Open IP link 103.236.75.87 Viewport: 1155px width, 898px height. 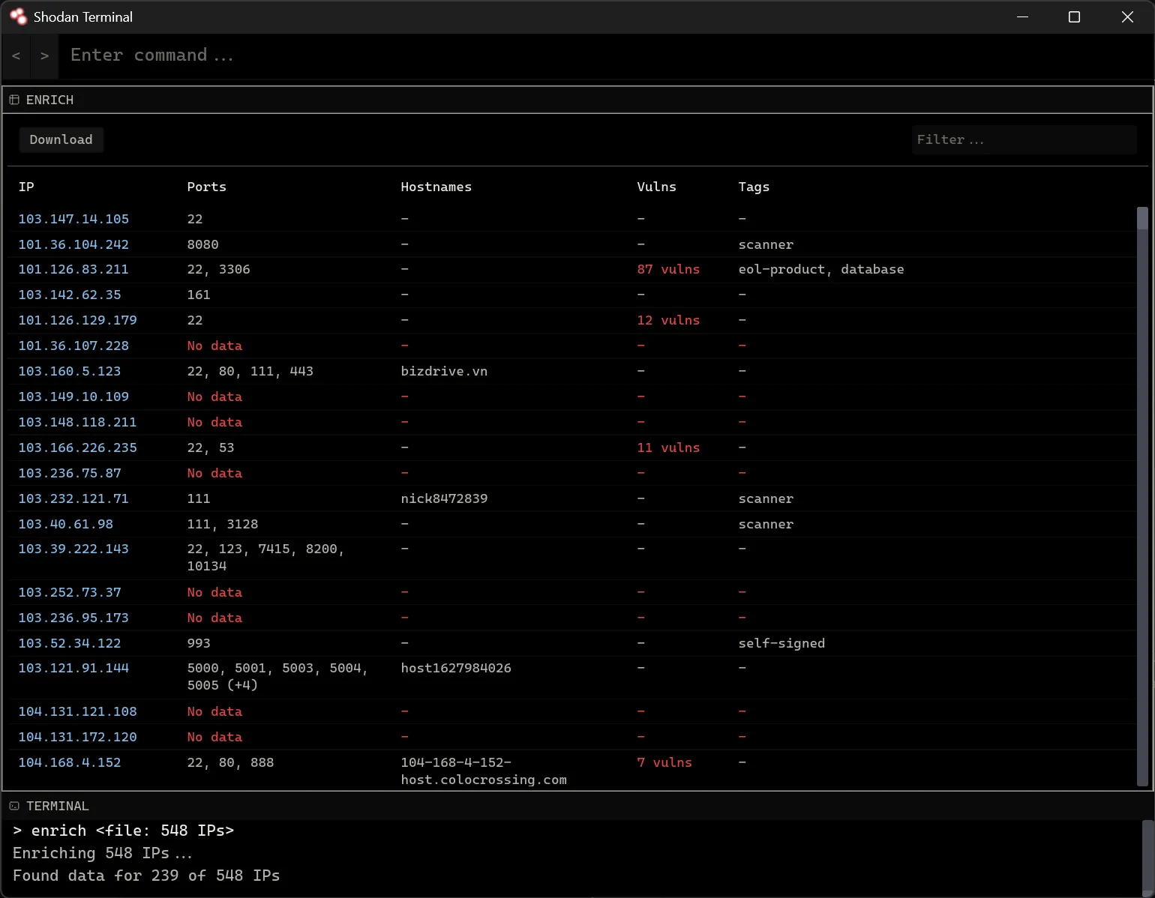point(70,473)
